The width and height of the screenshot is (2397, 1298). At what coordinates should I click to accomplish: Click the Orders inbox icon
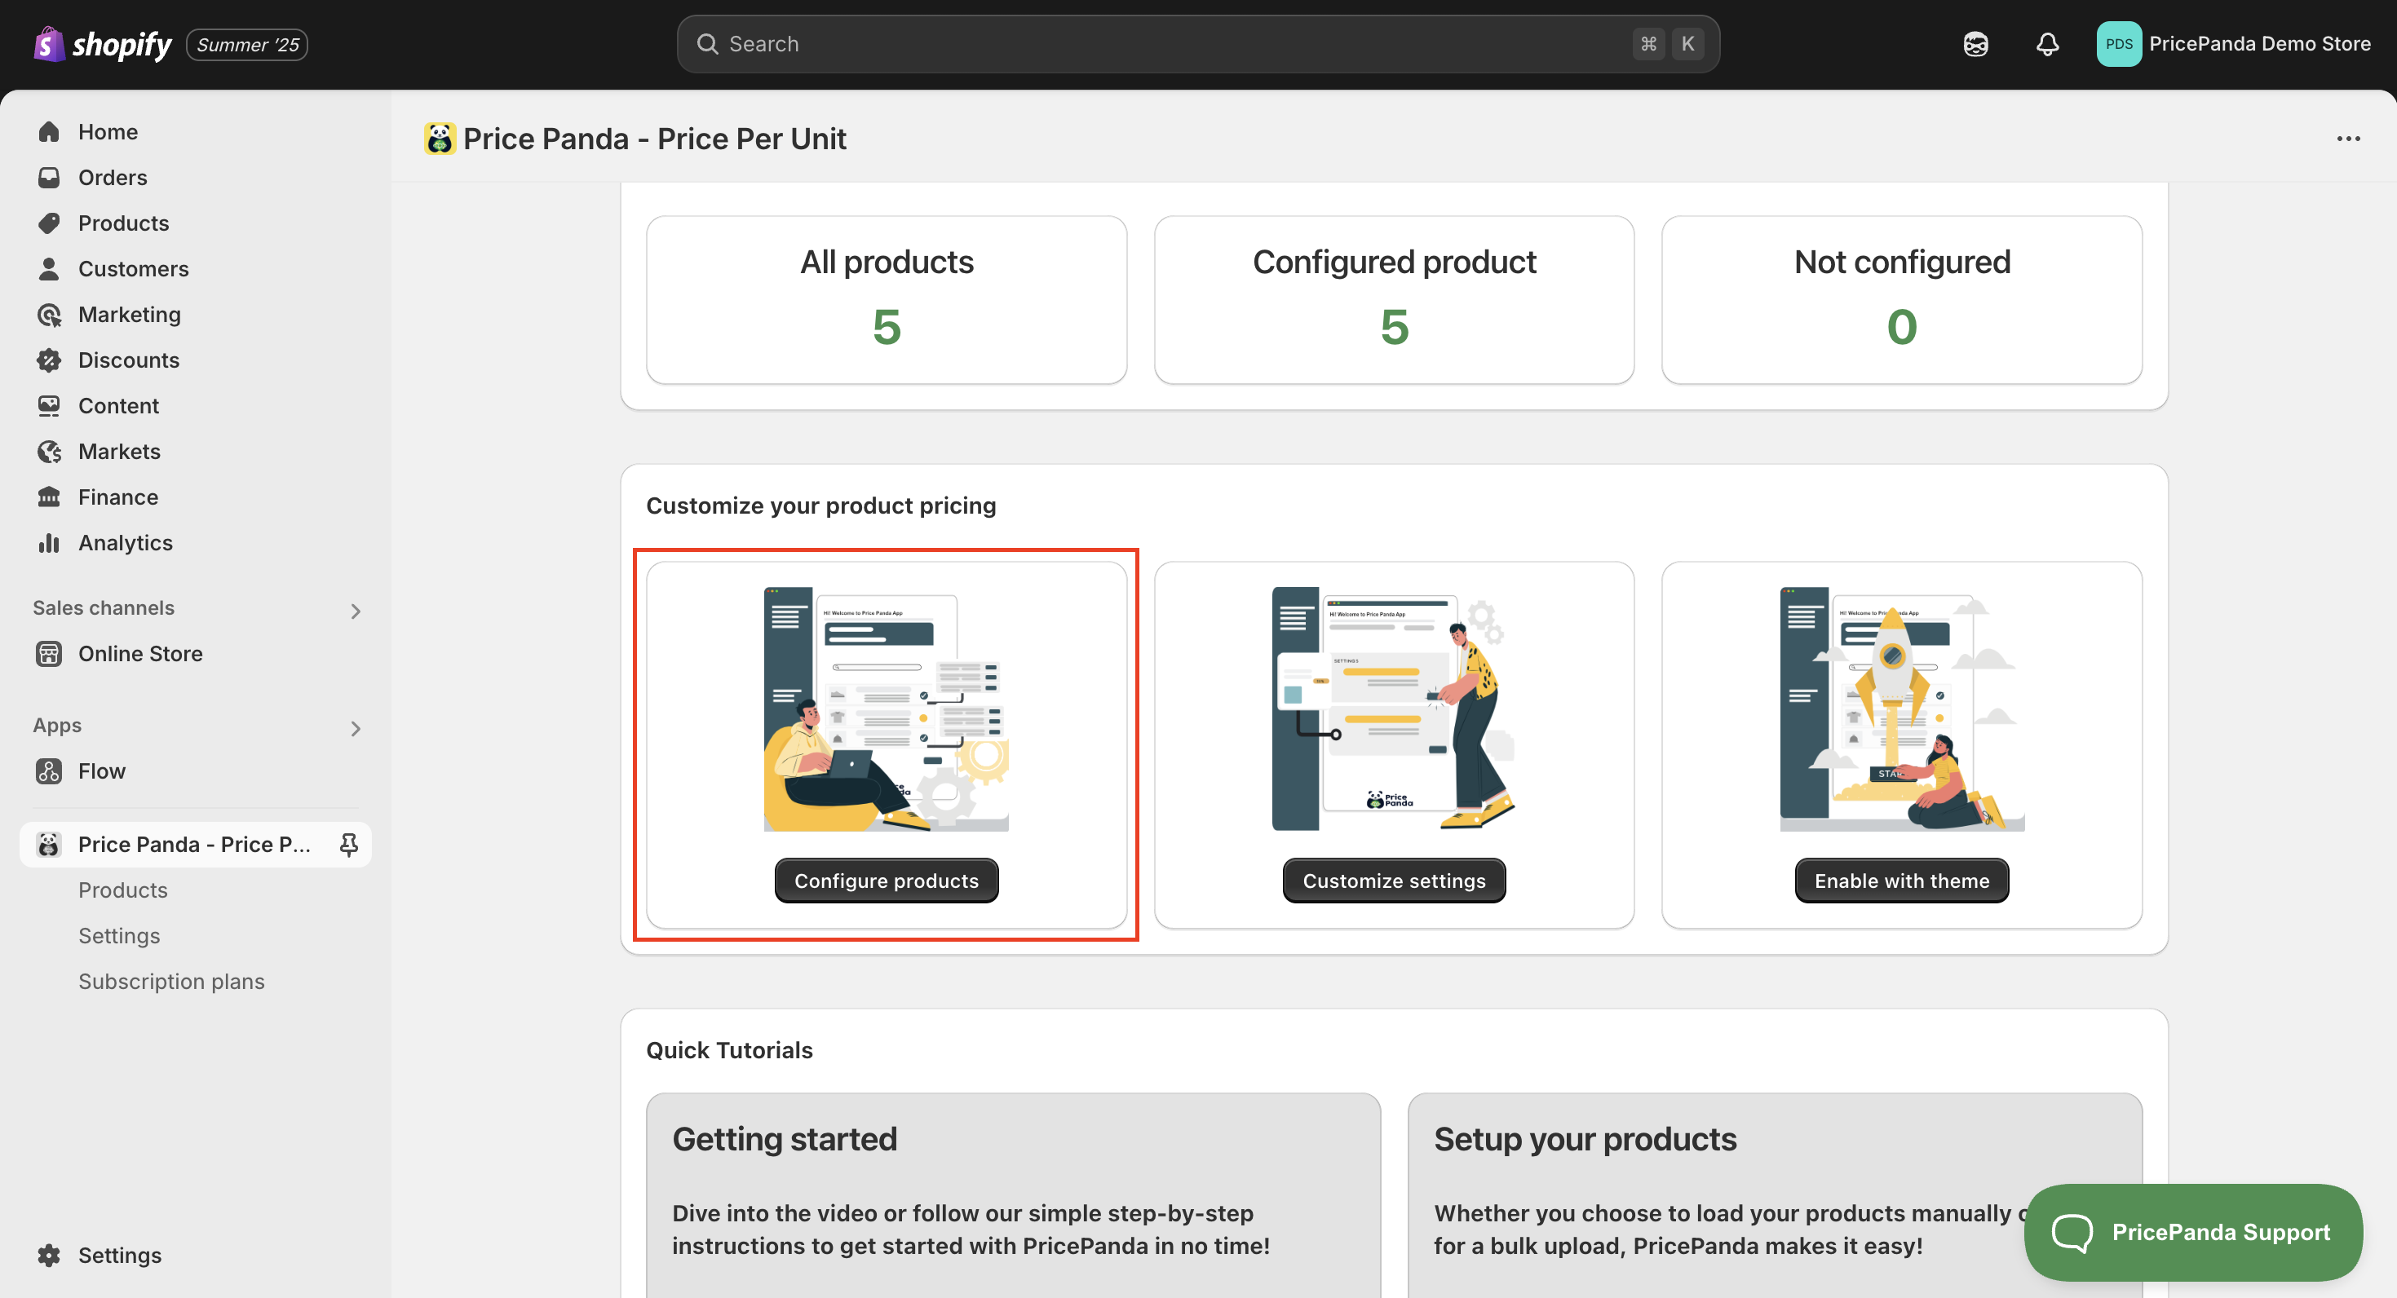click(49, 177)
